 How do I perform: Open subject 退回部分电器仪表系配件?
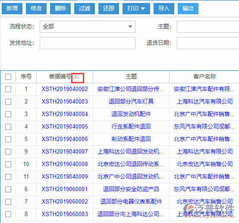[x=131, y=202]
